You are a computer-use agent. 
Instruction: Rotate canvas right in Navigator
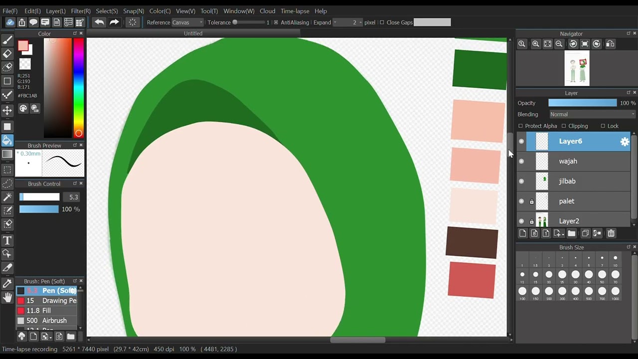click(597, 44)
